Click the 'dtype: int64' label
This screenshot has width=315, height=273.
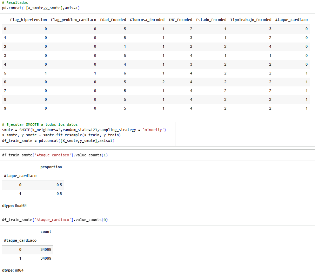(x=13, y=270)
